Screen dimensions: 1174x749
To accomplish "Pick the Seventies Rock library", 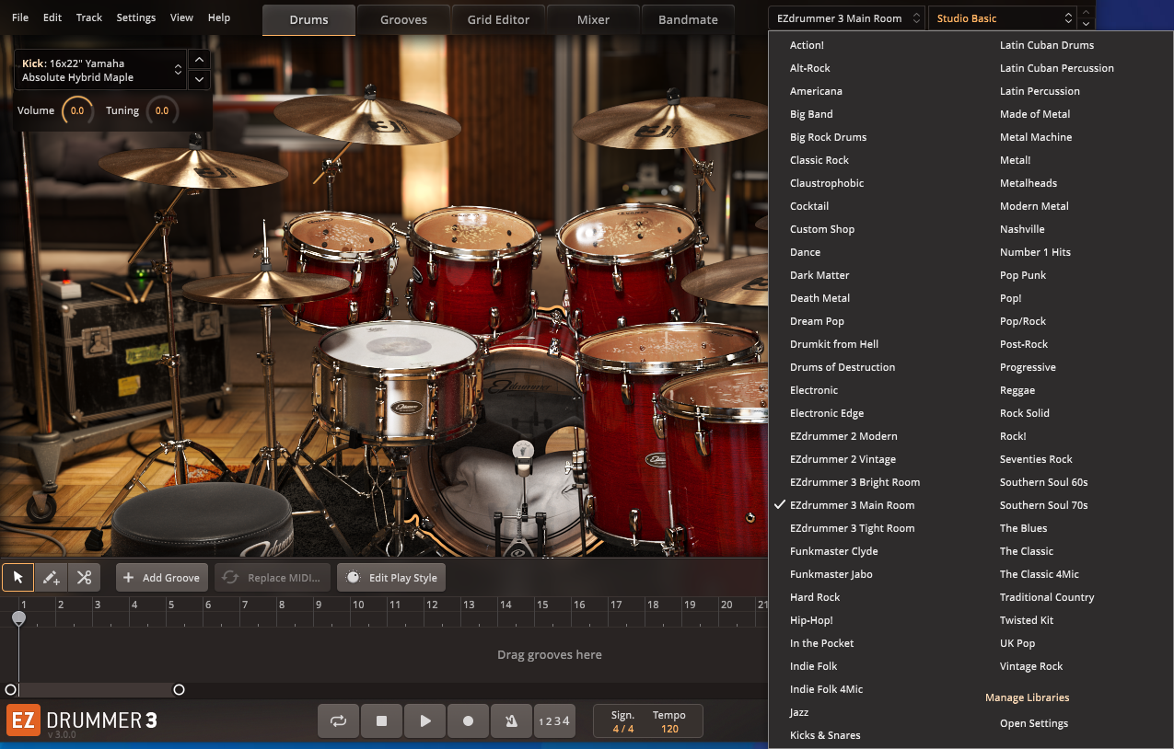I will tap(1036, 459).
